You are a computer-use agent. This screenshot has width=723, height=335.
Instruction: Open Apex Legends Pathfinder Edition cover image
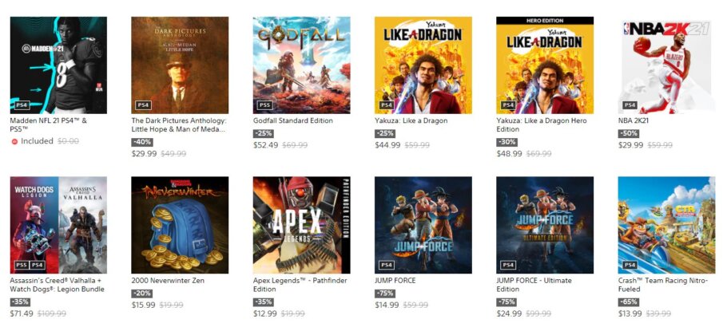[301, 225]
